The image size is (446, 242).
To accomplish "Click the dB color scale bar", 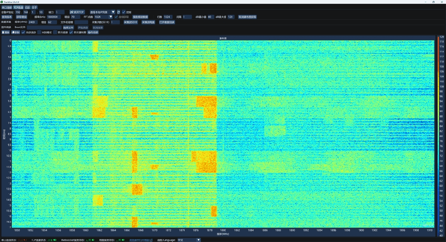I will coord(438,136).
